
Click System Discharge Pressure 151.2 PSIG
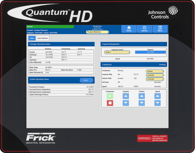pyautogui.click(x=89, y=95)
